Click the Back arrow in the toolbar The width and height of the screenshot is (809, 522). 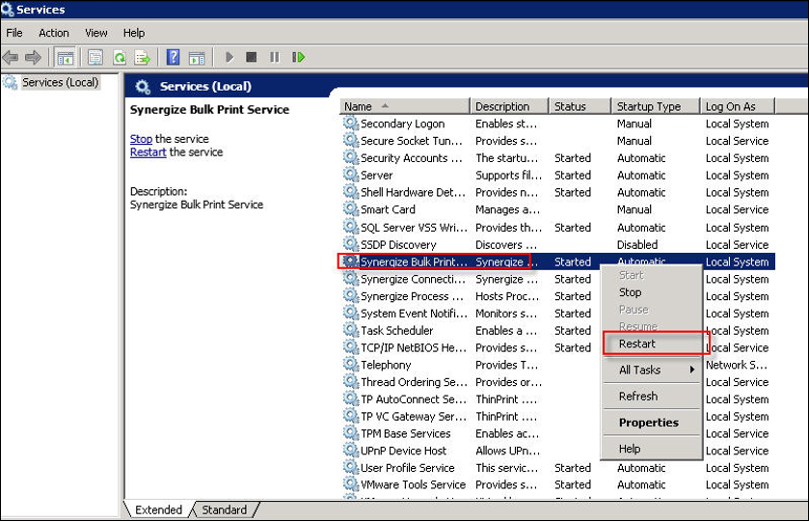click(11, 58)
